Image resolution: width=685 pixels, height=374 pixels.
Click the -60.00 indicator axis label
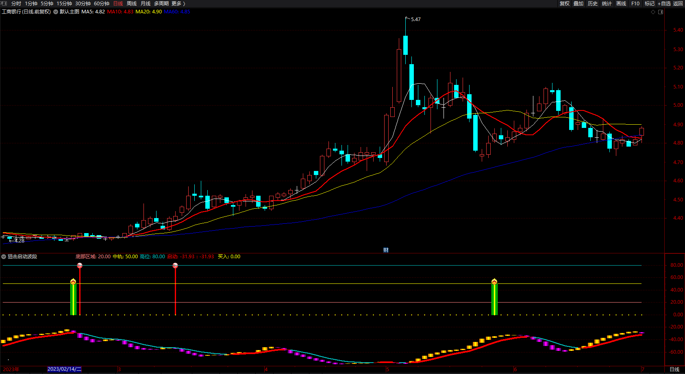pyautogui.click(x=676, y=352)
